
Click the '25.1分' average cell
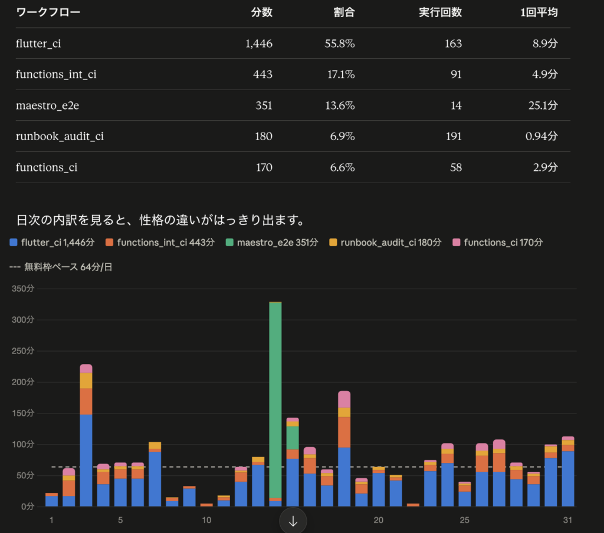tap(543, 105)
